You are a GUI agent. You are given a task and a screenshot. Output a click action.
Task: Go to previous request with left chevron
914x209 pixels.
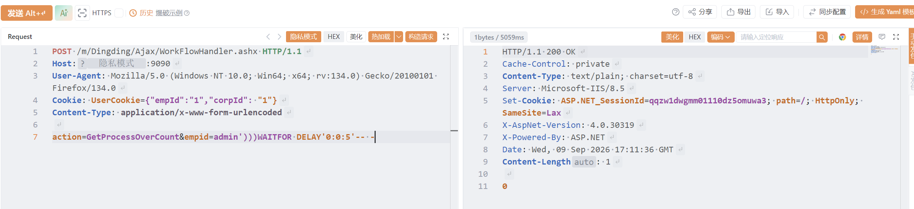pos(268,37)
